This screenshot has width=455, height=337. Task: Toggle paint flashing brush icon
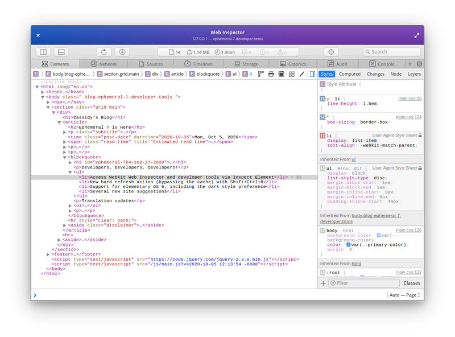[302, 74]
